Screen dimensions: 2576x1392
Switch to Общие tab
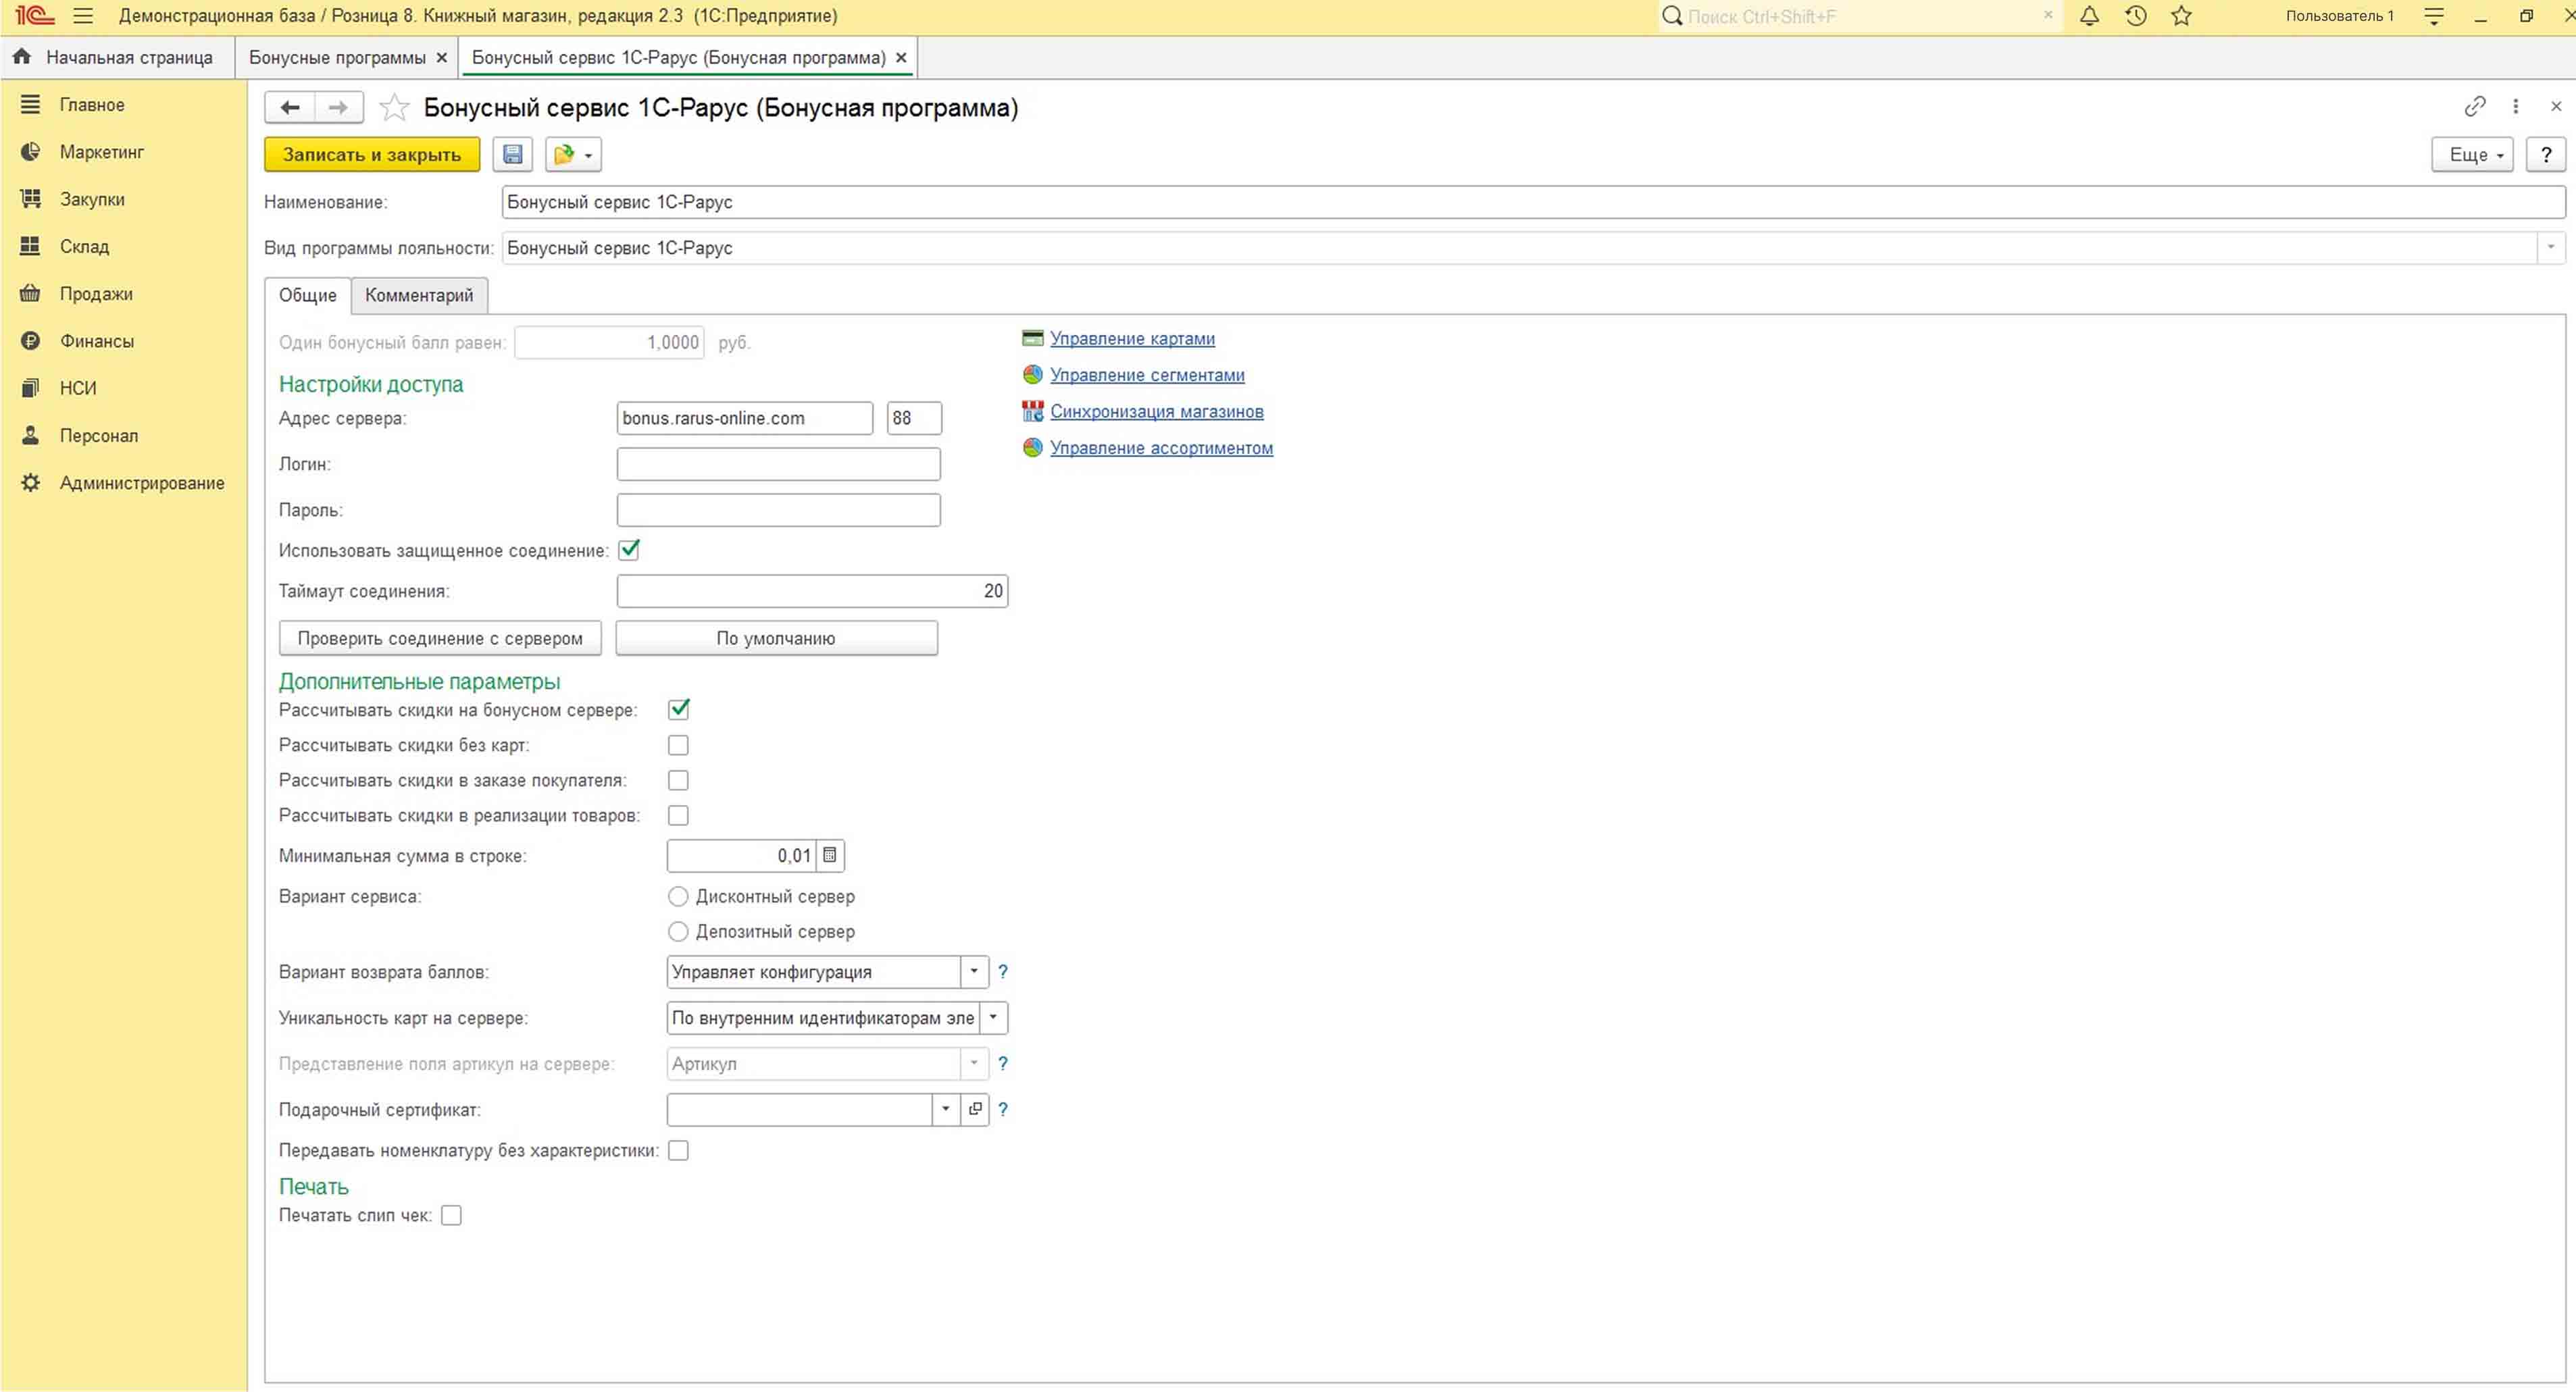tap(308, 295)
